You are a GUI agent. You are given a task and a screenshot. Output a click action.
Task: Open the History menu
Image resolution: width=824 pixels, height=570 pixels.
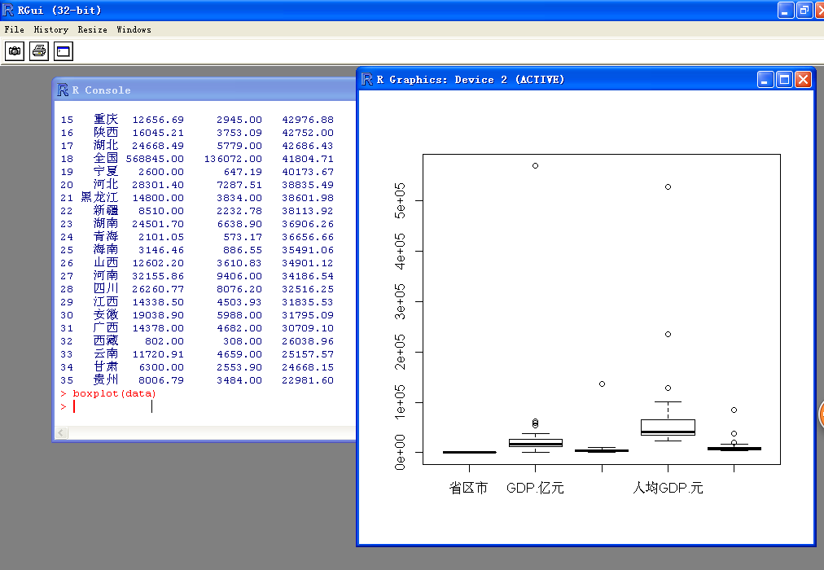(x=51, y=29)
